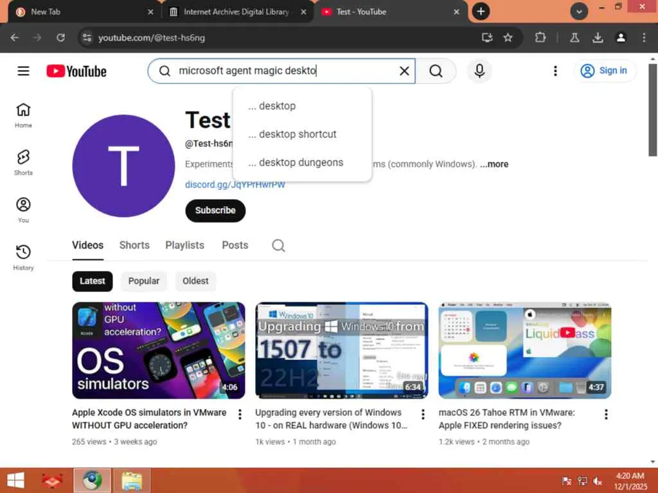Expand channel description with ...more
The image size is (658, 493).
click(x=494, y=164)
